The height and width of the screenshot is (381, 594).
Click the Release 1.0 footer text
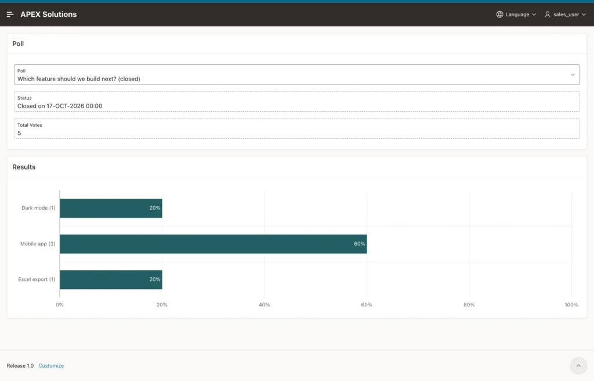click(x=20, y=365)
